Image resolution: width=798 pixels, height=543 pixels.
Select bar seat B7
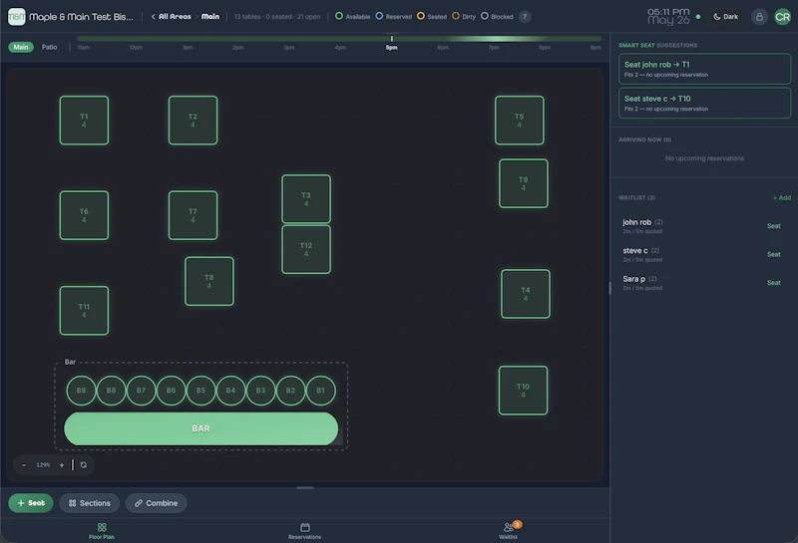coord(141,391)
